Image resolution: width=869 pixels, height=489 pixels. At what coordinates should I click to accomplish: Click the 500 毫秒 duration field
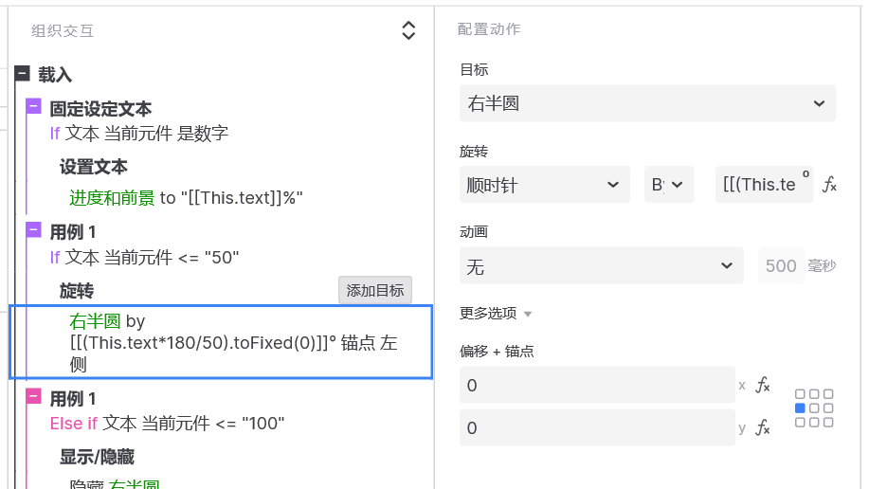781,266
